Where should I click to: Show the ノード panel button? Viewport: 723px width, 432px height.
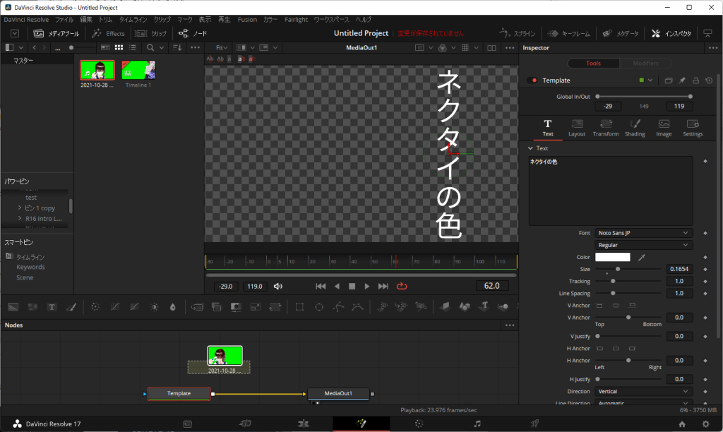[x=193, y=34]
